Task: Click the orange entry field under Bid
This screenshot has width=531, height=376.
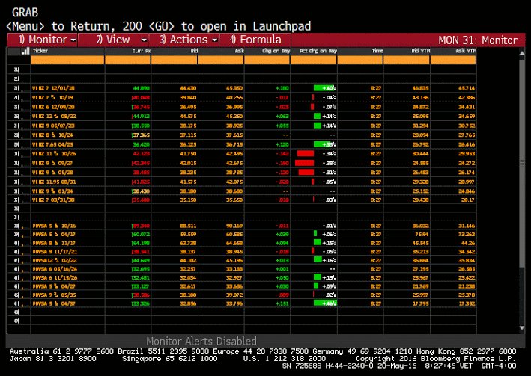Action: pos(174,61)
